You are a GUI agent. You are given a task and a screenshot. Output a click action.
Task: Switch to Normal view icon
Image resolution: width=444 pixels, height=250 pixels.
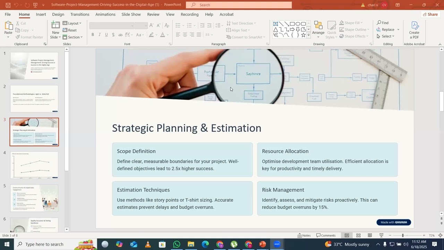pyautogui.click(x=347, y=235)
